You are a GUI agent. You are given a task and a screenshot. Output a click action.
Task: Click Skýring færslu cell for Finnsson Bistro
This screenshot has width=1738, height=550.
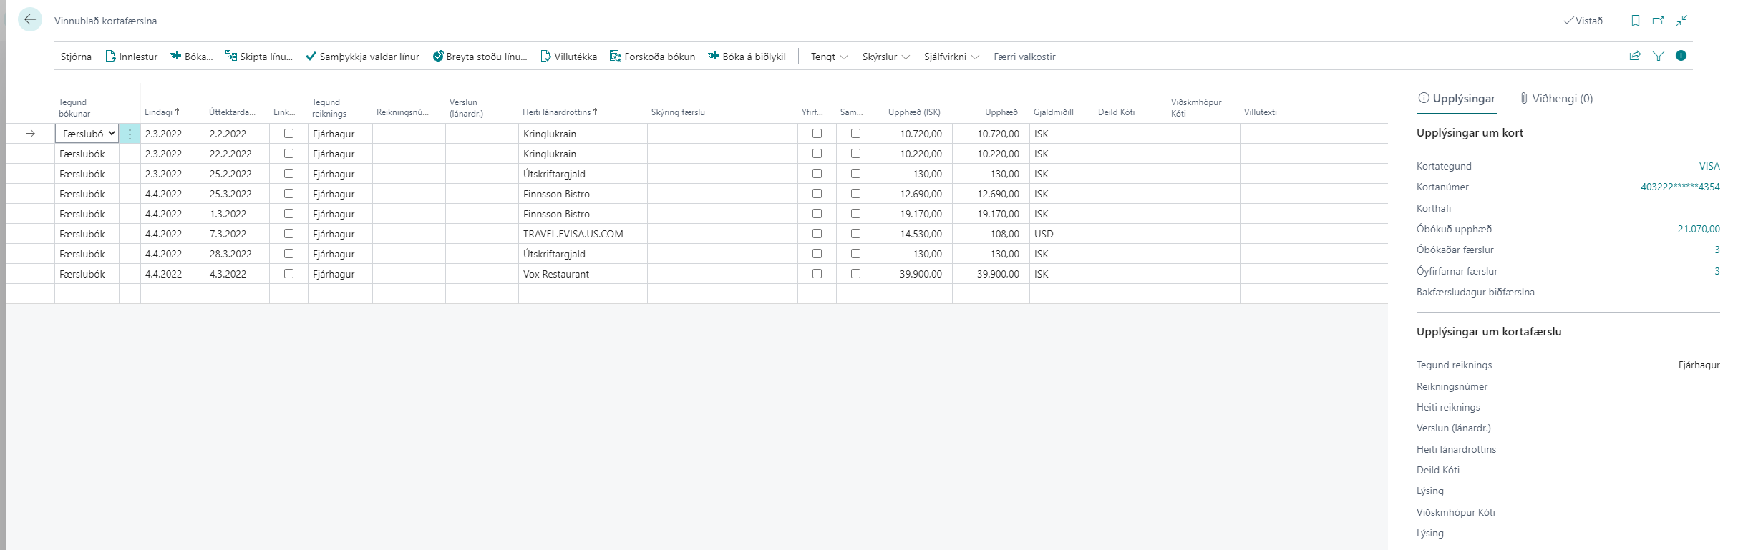(x=722, y=194)
